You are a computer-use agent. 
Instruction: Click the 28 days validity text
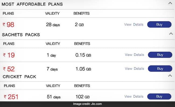(53, 25)
